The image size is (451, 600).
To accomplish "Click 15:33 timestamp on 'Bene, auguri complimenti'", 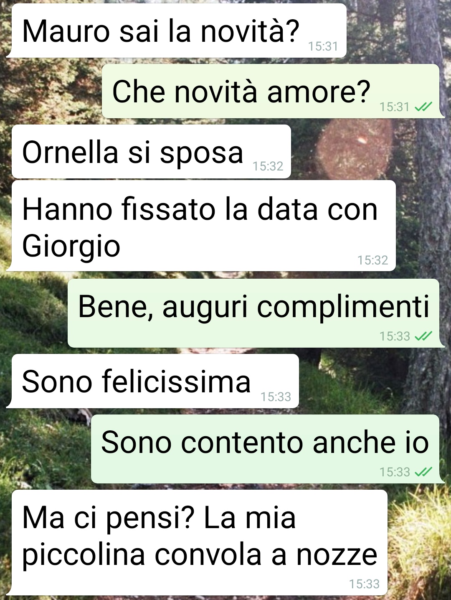I will point(395,336).
